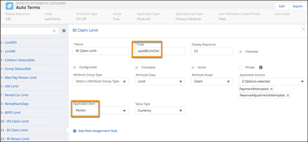Click the search magnifier icon in sidebar

pos(54,31)
